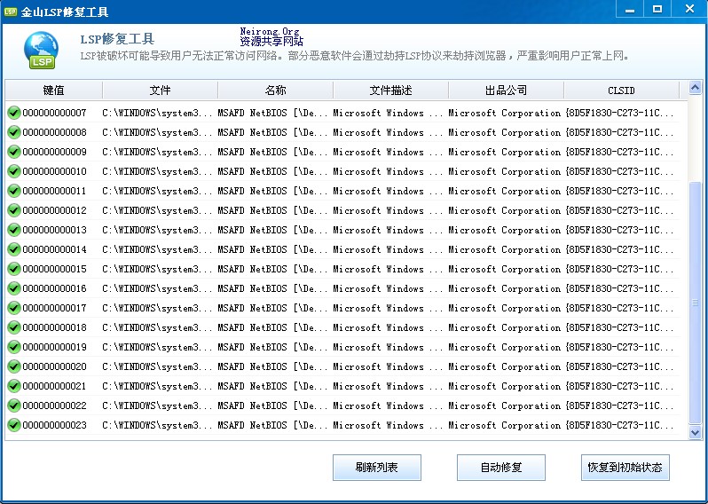Click Microsoft Corporation in row 000000000019
The image size is (708, 504).
tap(504, 347)
